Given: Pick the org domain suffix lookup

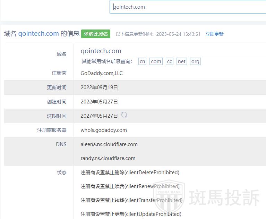Looking at the screenshot, I should click(x=195, y=61).
